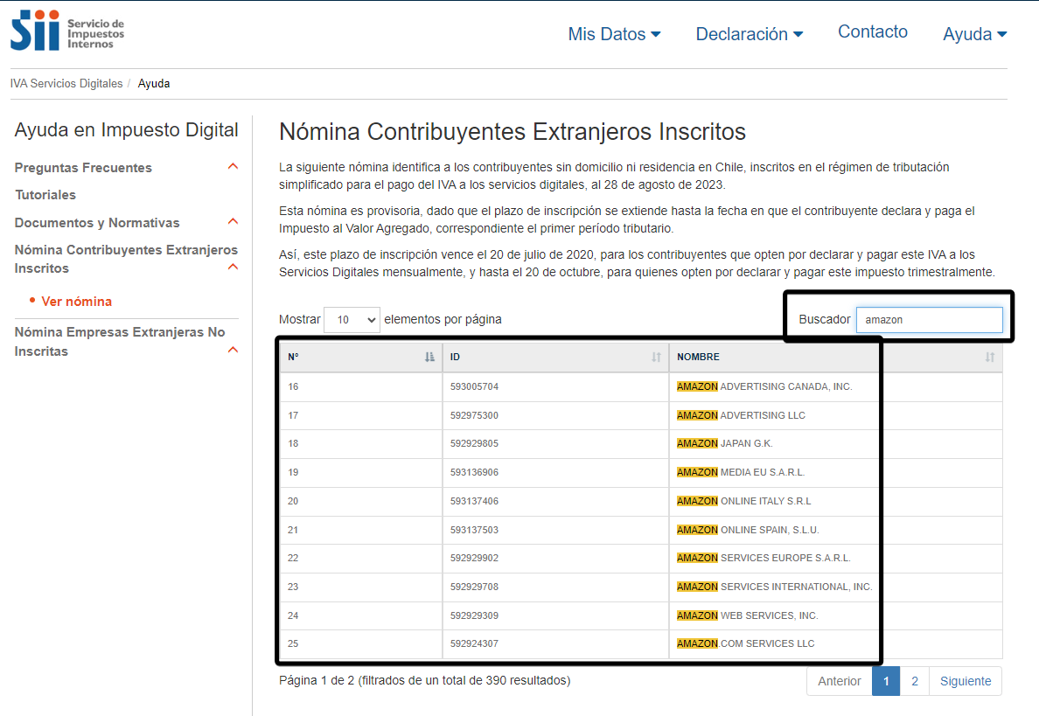Click the Ver nómina link
Screen dimensions: 1039x716
(x=77, y=302)
